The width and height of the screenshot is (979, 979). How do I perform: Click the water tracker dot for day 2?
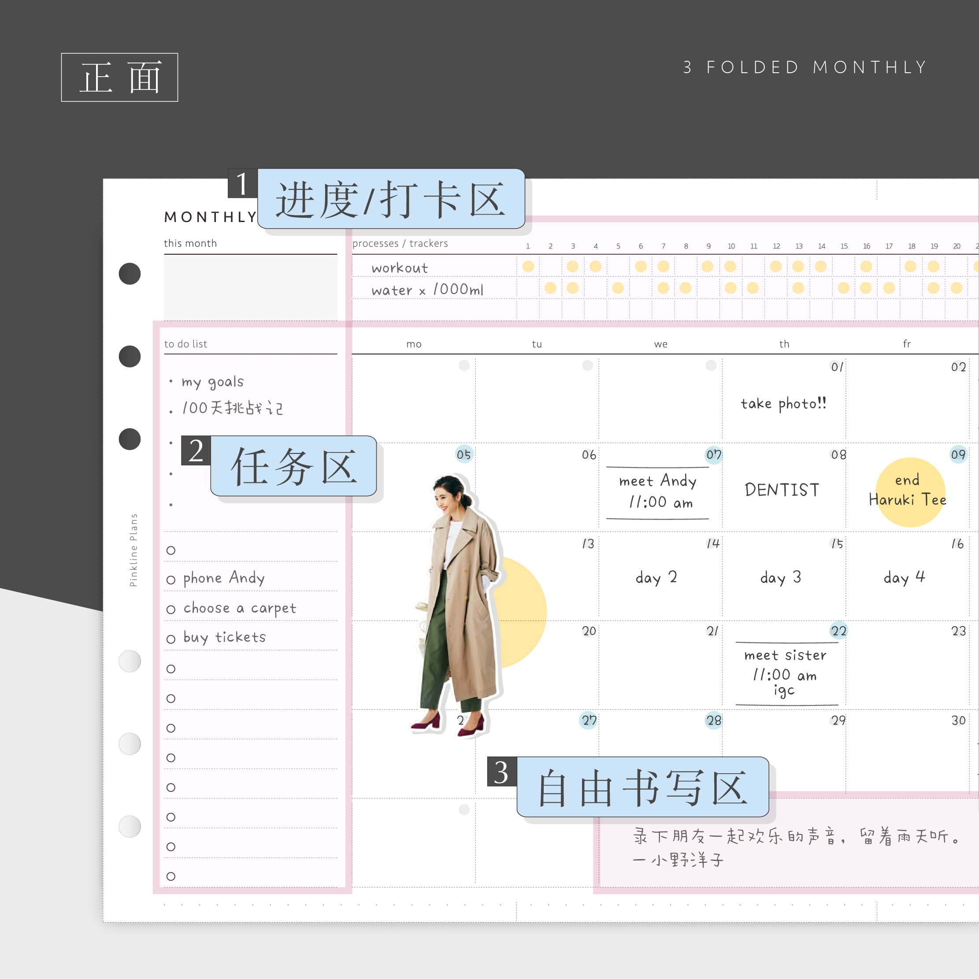click(550, 288)
